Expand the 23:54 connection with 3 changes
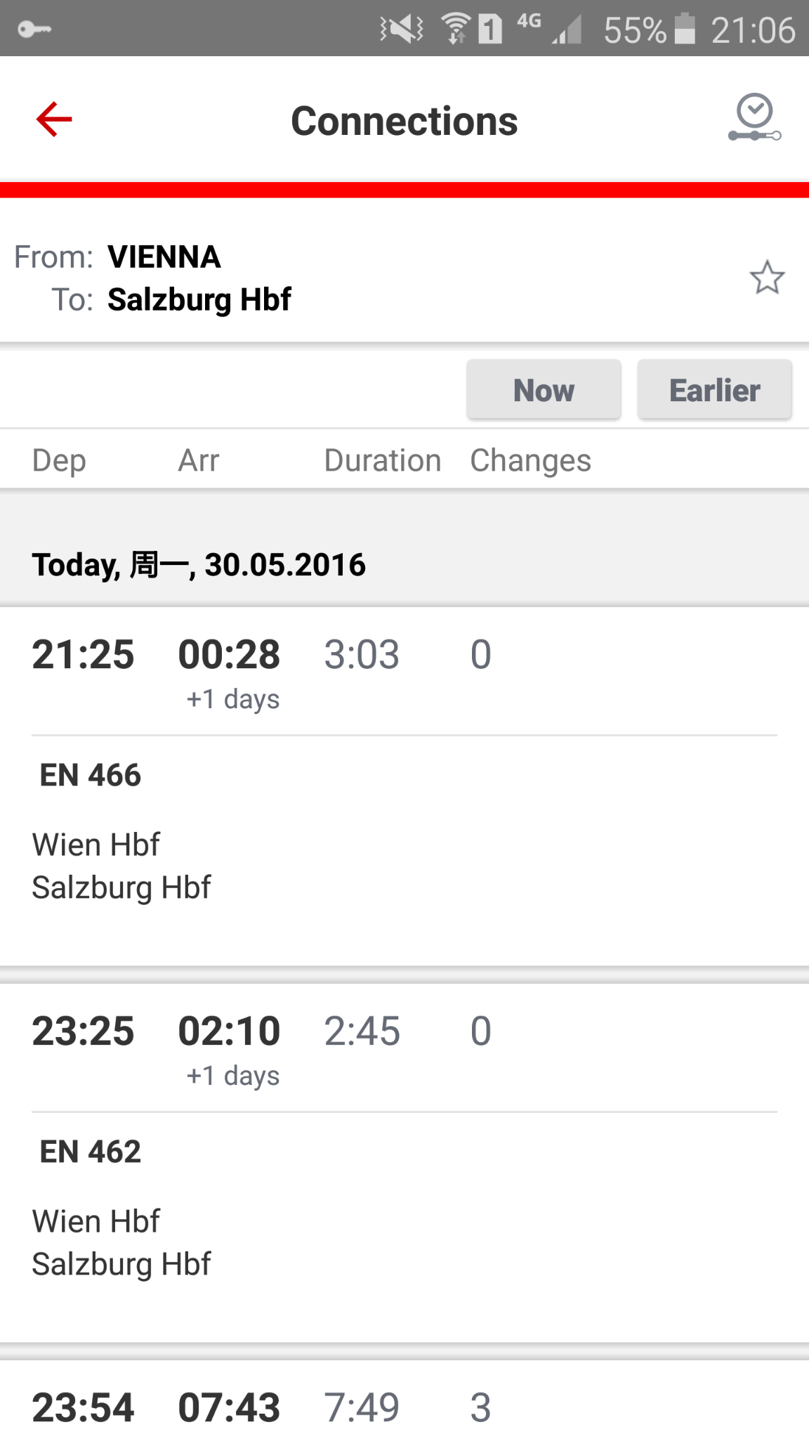 (x=83, y=1407)
